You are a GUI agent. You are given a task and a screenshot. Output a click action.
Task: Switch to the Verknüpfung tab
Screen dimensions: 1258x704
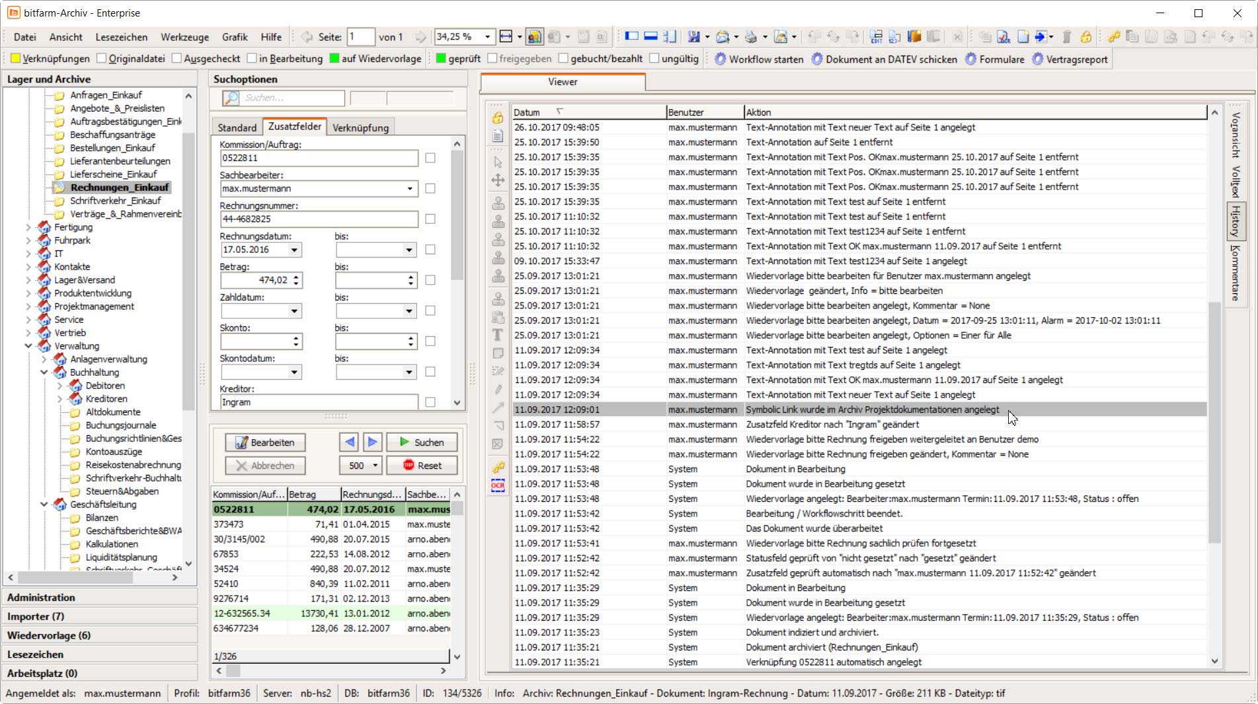[x=360, y=127]
